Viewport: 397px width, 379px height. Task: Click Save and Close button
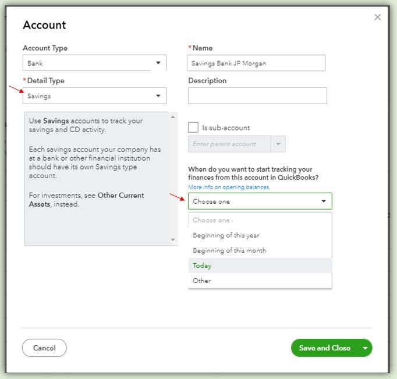[324, 348]
